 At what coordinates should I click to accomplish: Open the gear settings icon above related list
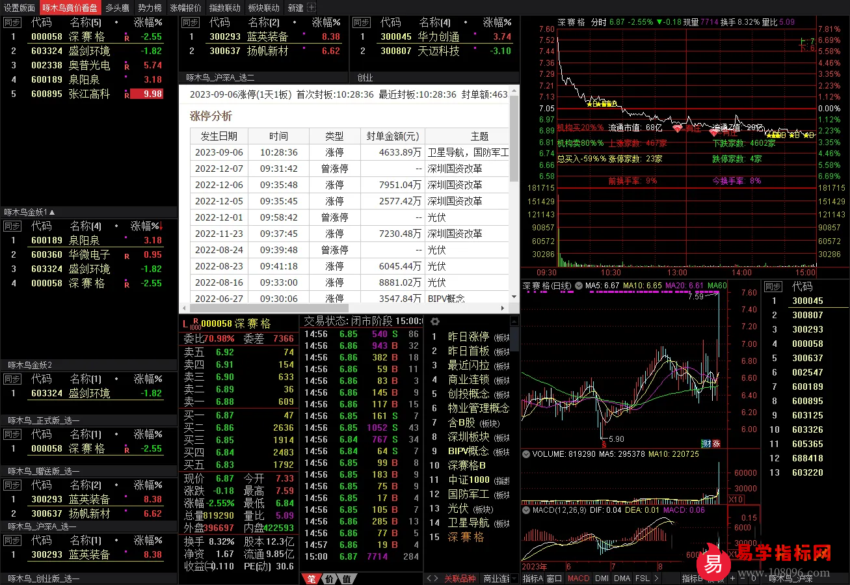[434, 321]
